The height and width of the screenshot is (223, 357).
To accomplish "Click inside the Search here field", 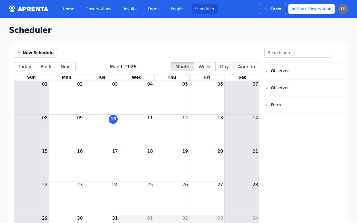I will (x=298, y=53).
